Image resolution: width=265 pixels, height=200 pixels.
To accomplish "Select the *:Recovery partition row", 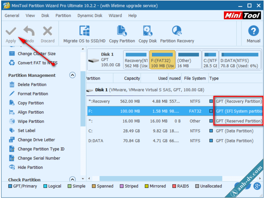I will (x=175, y=101).
